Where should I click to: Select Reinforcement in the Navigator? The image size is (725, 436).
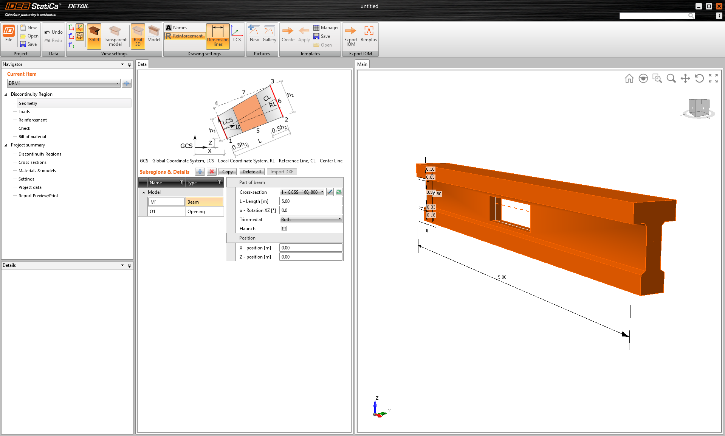(33, 120)
